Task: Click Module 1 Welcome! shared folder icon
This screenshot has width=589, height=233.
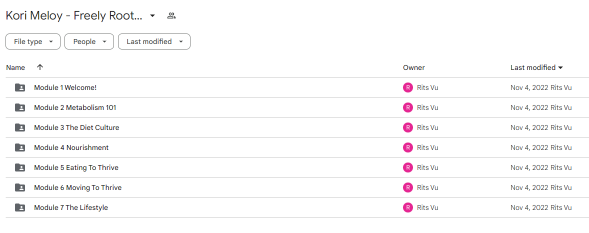Action: coord(20,87)
